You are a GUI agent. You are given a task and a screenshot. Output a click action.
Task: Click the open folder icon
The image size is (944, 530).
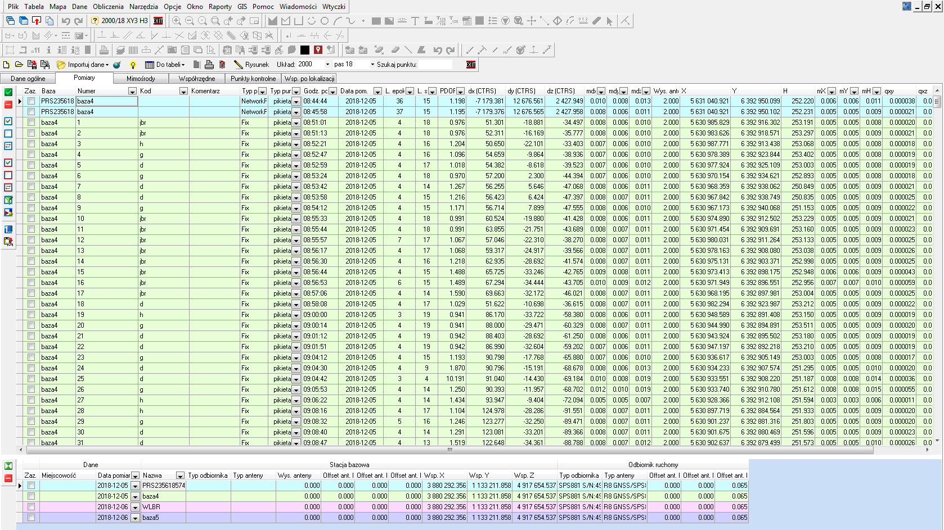(x=19, y=65)
